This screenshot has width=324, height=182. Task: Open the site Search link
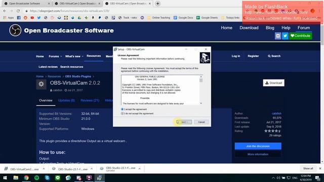point(274,56)
